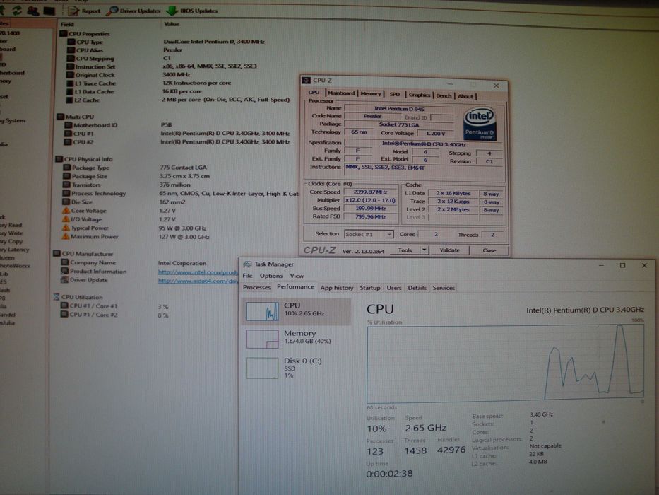Click the Driver Update row icon

64,279
